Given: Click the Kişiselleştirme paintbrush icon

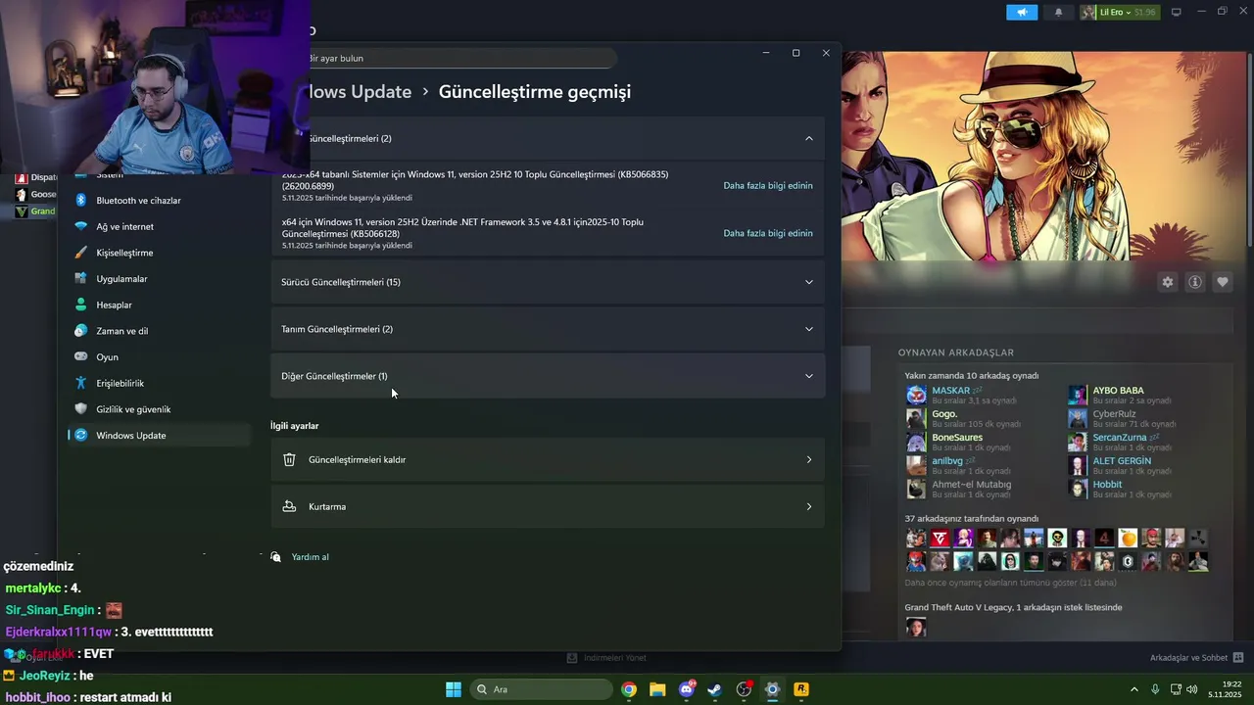Looking at the screenshot, I should point(81,253).
